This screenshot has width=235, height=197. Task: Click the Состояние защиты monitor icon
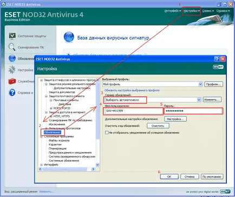tap(12, 36)
